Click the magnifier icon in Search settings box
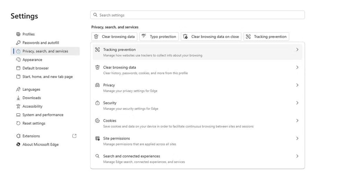Screen dimensions: 346x173 tap(95, 15)
